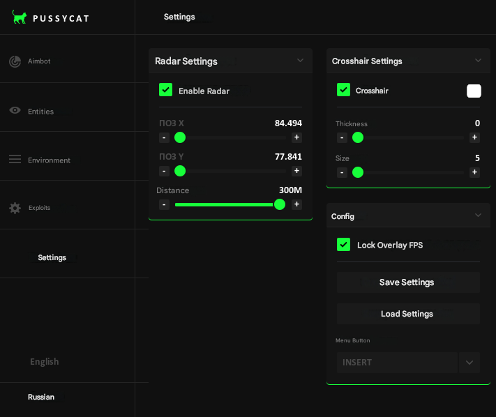Click the ПОЗ X slider handle
The width and height of the screenshot is (496, 417).
point(180,137)
